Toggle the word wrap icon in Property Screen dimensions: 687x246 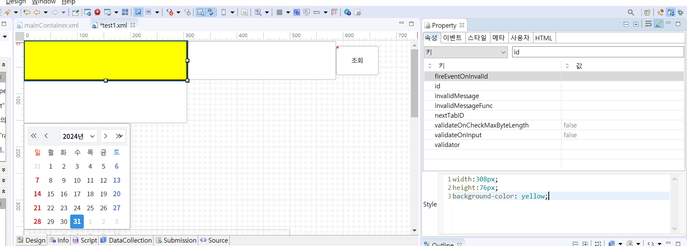pos(648,24)
